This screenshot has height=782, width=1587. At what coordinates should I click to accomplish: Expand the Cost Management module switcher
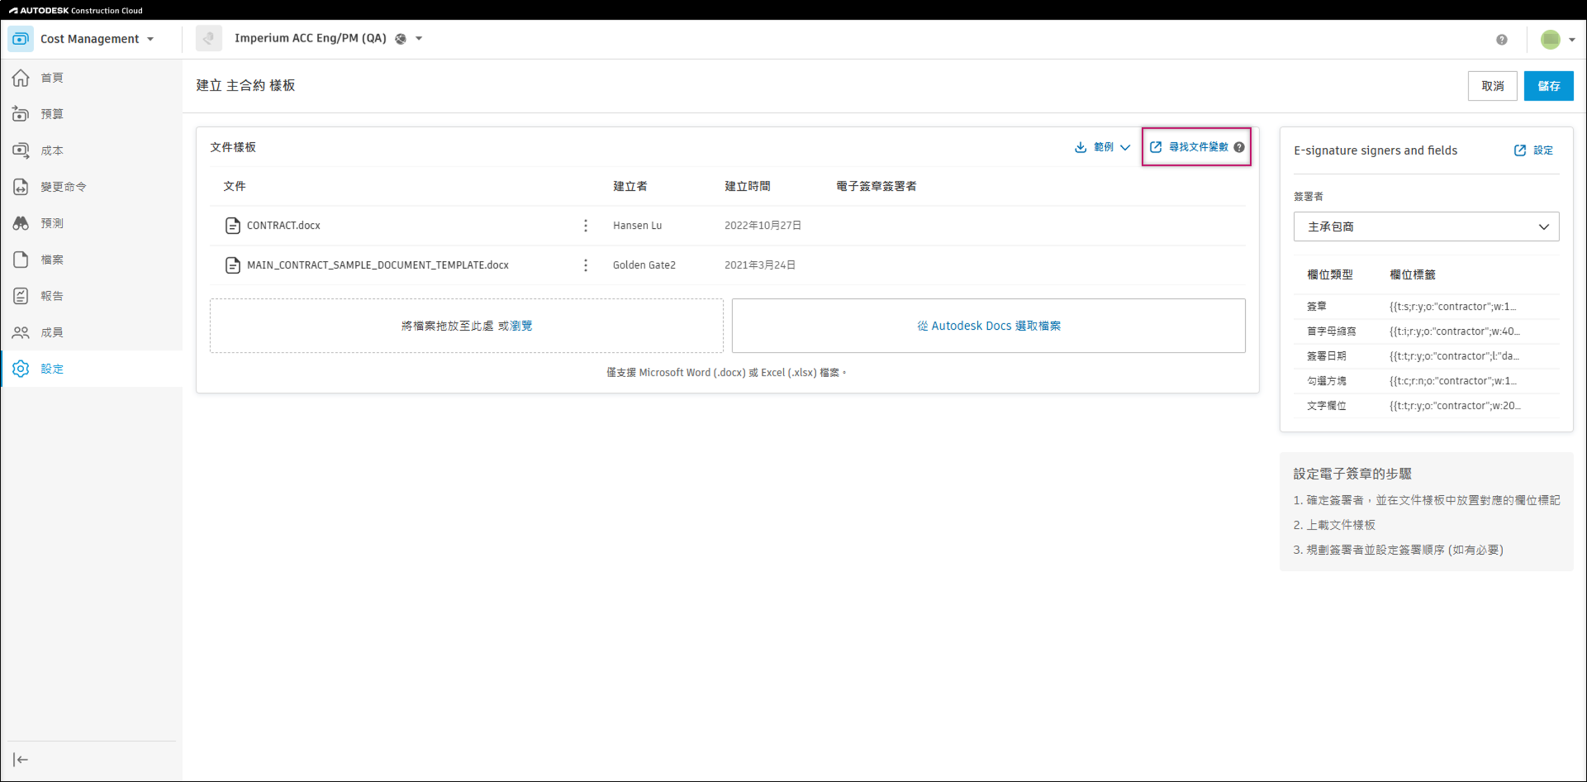150,39
